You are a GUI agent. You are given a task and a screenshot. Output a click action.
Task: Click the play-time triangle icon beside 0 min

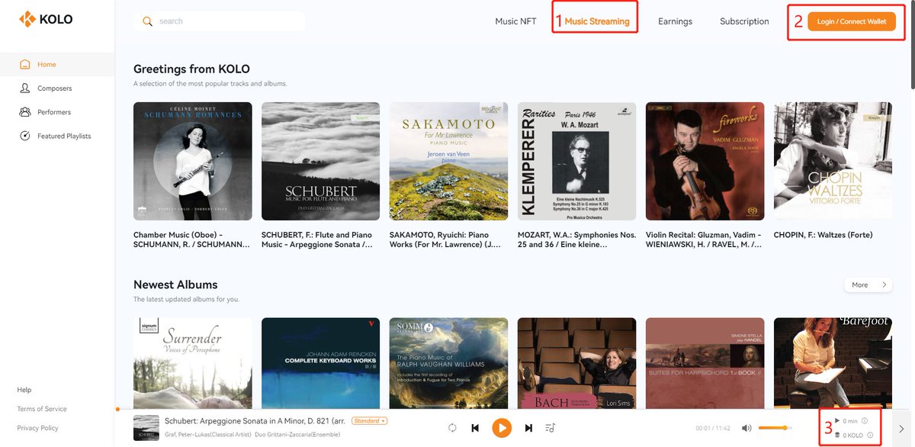point(837,420)
